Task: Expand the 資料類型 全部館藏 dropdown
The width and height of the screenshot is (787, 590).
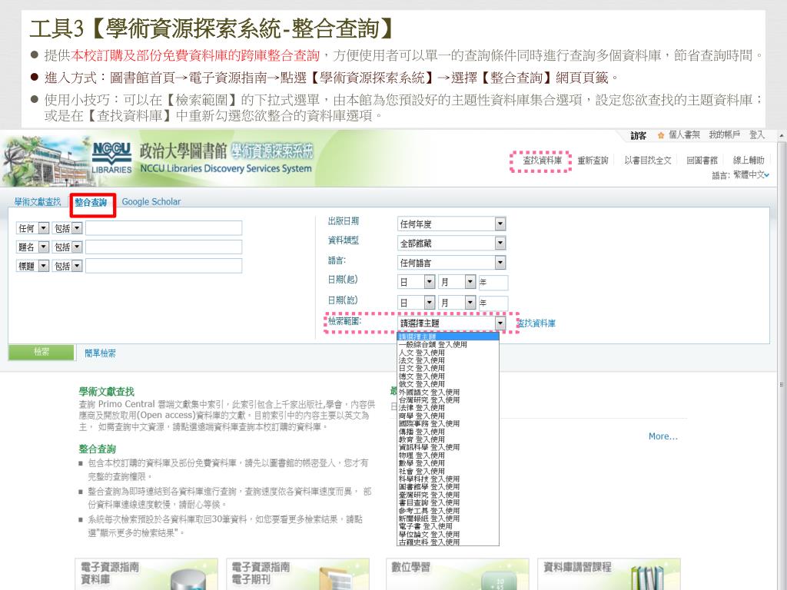Action: pos(500,243)
